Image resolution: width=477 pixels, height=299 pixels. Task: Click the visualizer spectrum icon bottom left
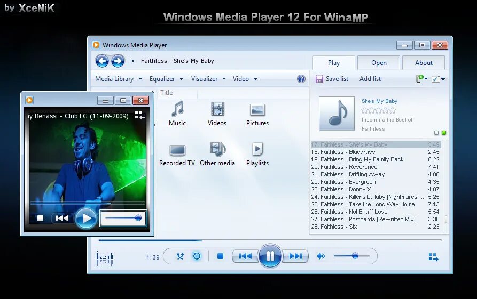[105, 259]
